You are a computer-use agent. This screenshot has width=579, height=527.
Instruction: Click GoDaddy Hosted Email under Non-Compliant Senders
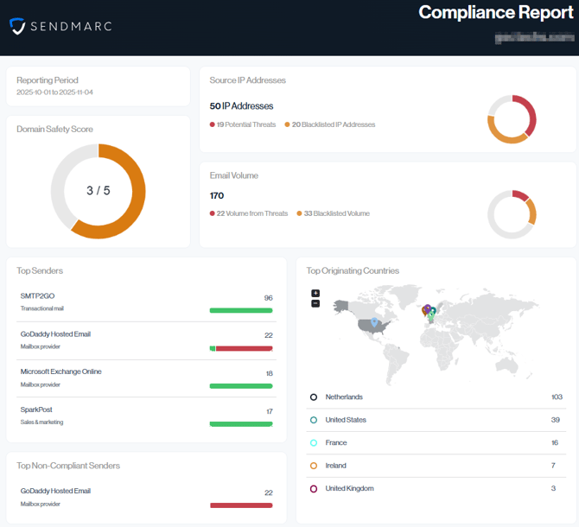pos(55,491)
